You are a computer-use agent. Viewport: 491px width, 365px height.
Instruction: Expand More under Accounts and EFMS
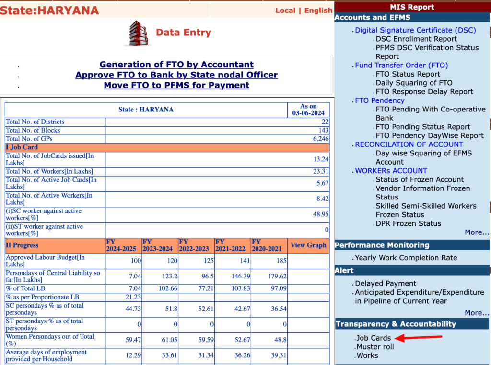click(x=477, y=232)
